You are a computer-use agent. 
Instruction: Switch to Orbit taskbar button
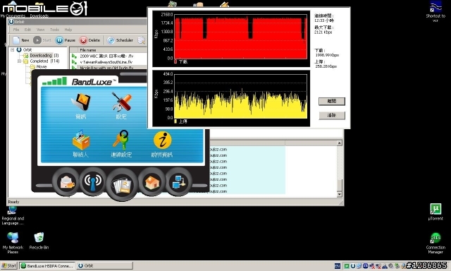tap(105, 265)
